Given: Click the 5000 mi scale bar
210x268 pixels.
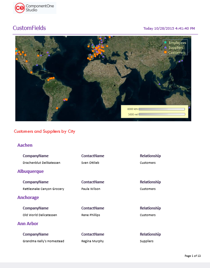Looking at the screenshot, I should click(x=161, y=114).
